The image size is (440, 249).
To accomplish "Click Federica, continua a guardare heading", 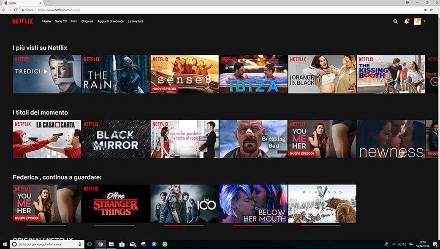I will (57, 177).
